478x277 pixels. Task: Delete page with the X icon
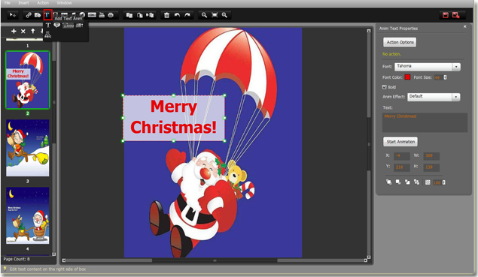point(23,31)
